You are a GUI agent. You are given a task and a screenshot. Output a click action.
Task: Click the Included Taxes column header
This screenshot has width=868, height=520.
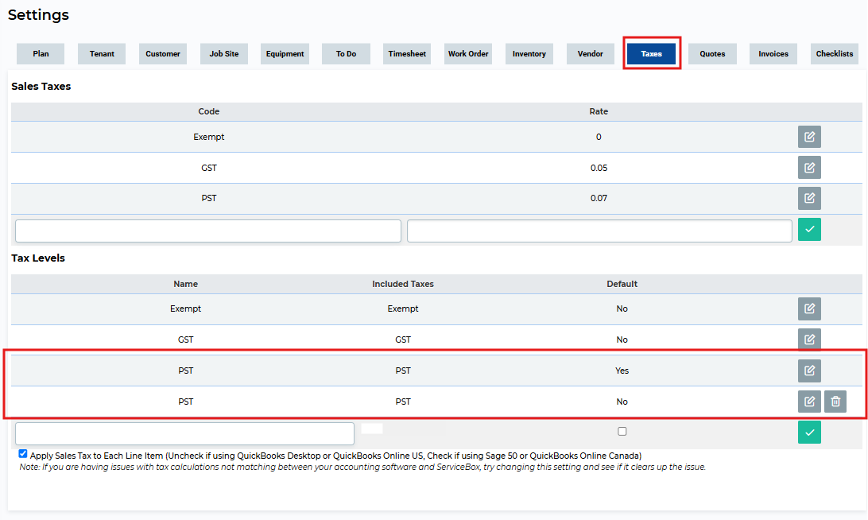point(403,284)
